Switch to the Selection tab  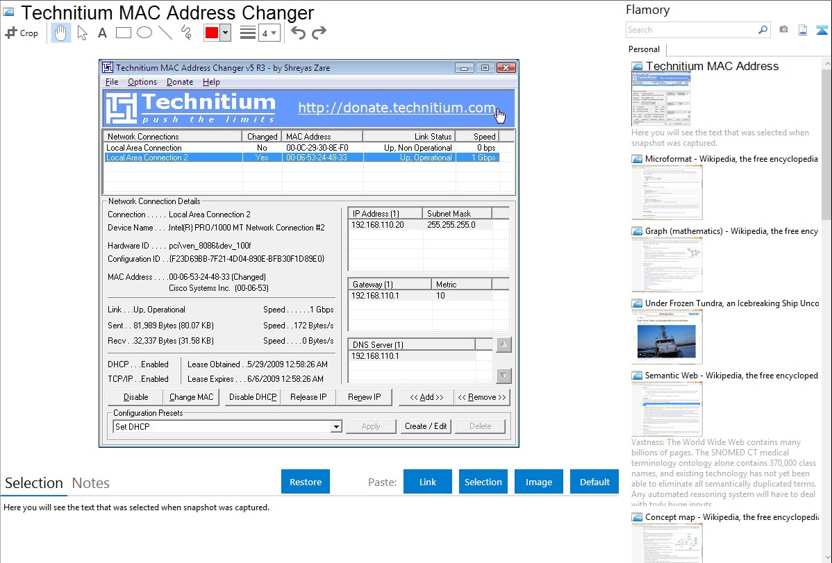pyautogui.click(x=34, y=483)
